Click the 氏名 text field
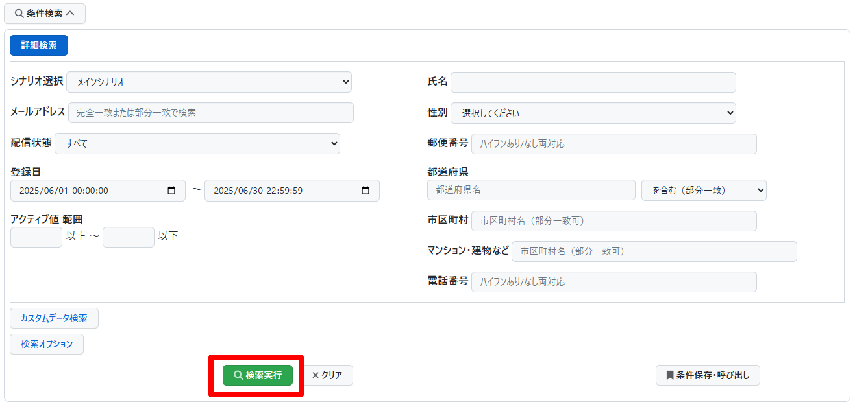 (593, 82)
